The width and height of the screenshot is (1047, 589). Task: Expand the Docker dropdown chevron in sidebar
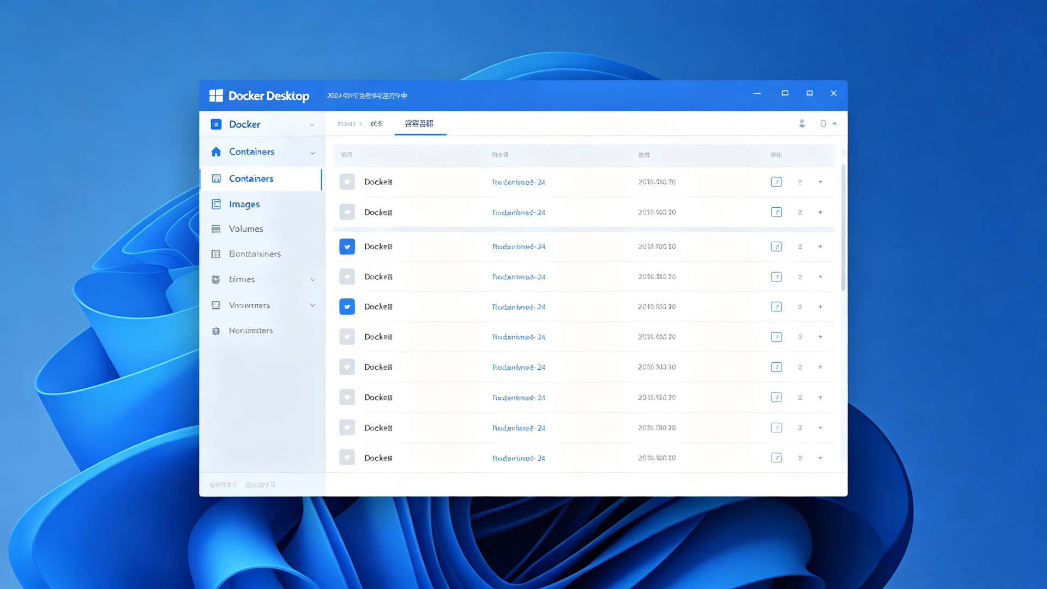(x=312, y=125)
